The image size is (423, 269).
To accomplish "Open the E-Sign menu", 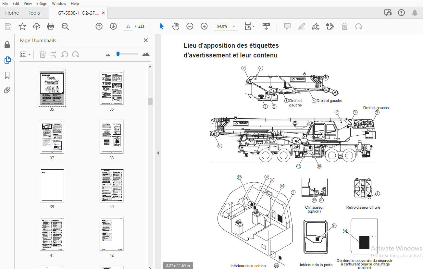I will point(42,4).
